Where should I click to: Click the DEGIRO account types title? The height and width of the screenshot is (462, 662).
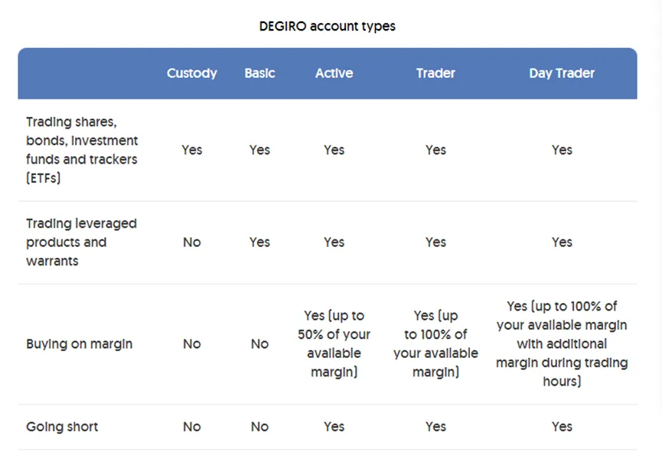[328, 26]
